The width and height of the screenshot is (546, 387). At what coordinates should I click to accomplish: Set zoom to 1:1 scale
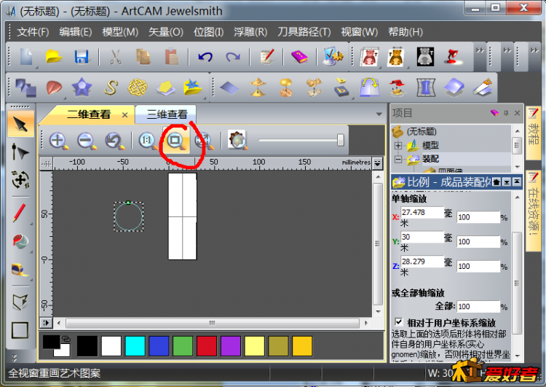[148, 141]
